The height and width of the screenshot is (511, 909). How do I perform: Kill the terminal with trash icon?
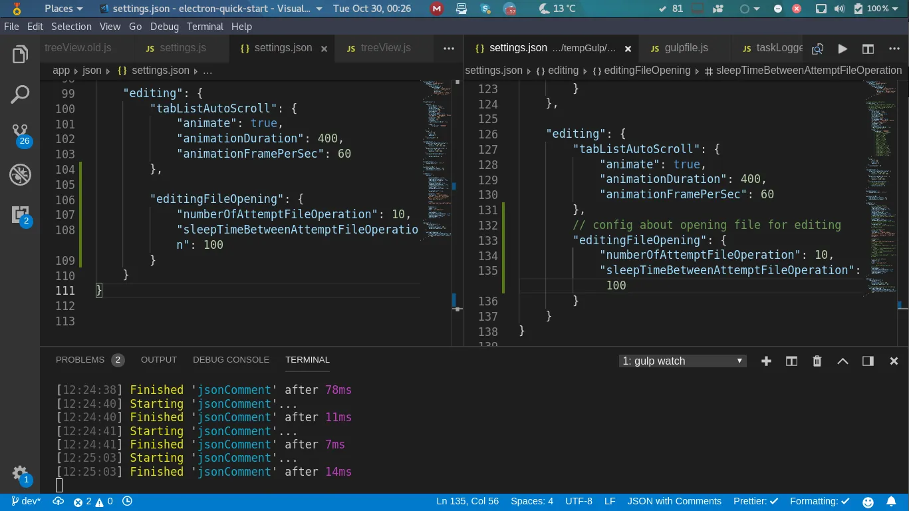pos(817,361)
